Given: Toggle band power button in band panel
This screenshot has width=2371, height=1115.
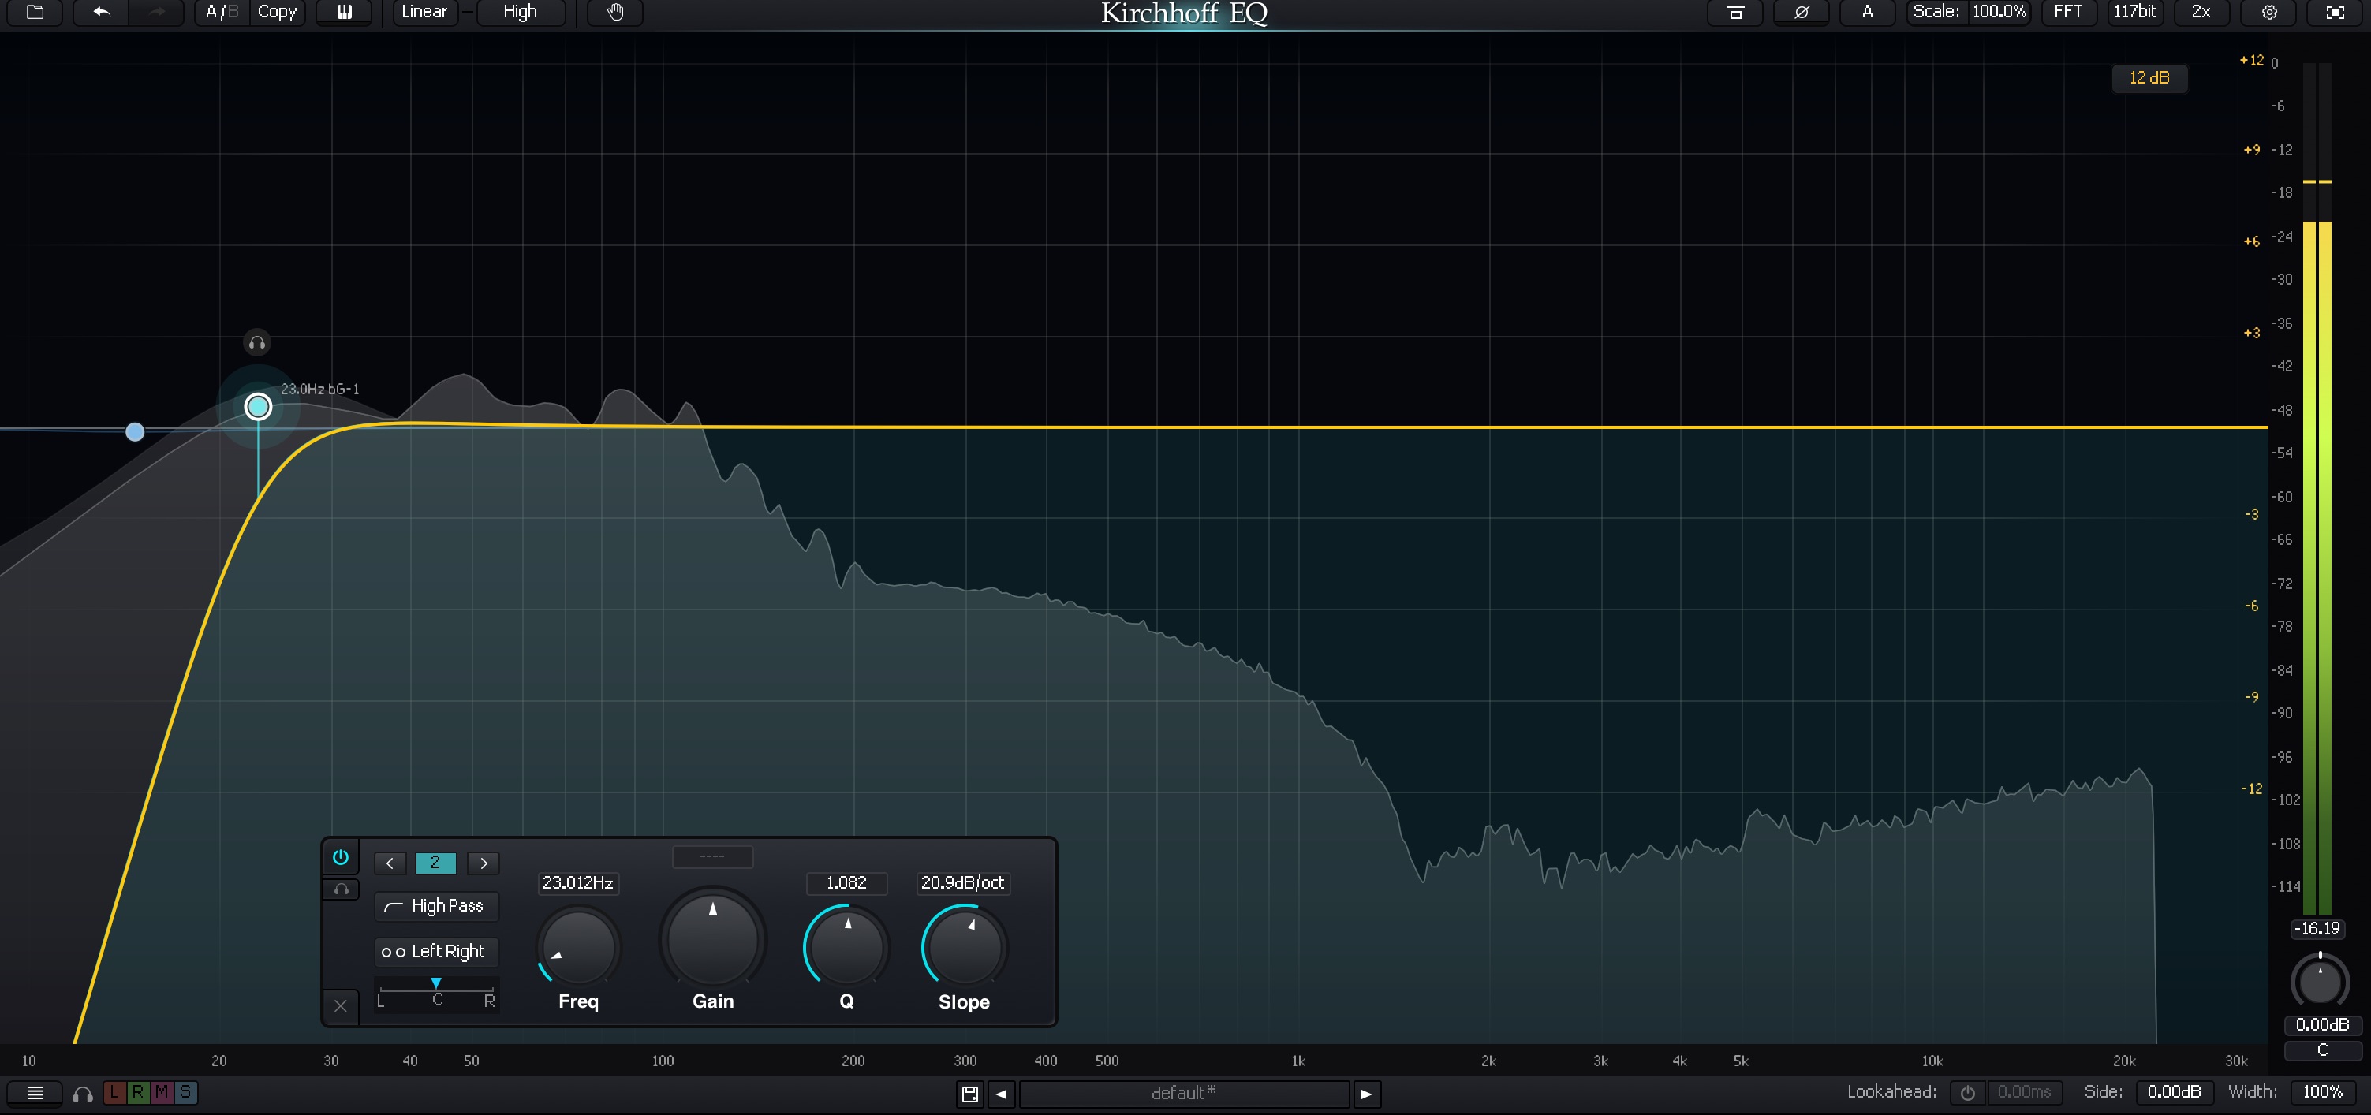Looking at the screenshot, I should [x=341, y=857].
